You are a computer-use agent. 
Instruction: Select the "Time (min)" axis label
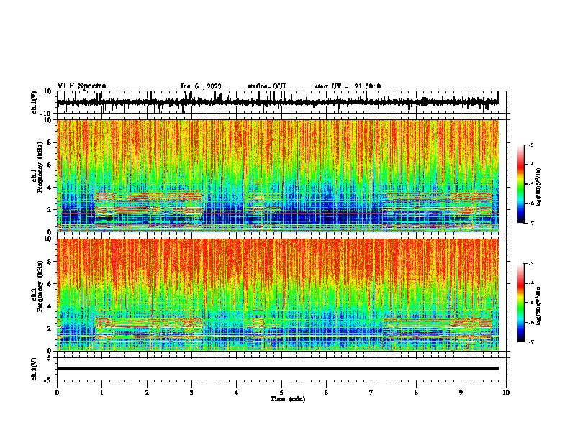tap(288, 399)
